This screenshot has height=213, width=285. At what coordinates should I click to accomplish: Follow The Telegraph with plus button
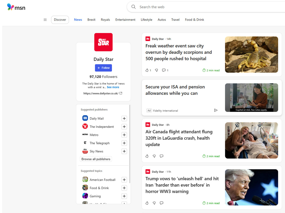tap(124, 143)
